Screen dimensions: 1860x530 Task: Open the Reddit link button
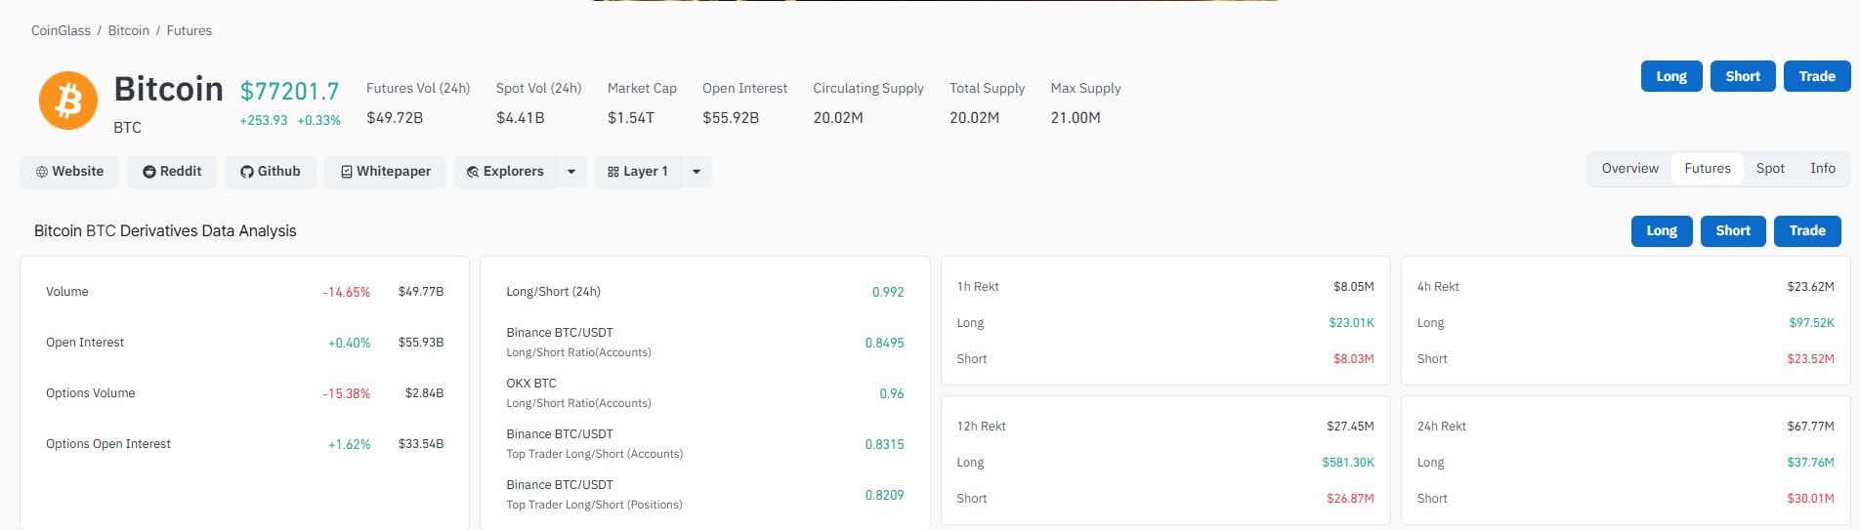coord(172,172)
